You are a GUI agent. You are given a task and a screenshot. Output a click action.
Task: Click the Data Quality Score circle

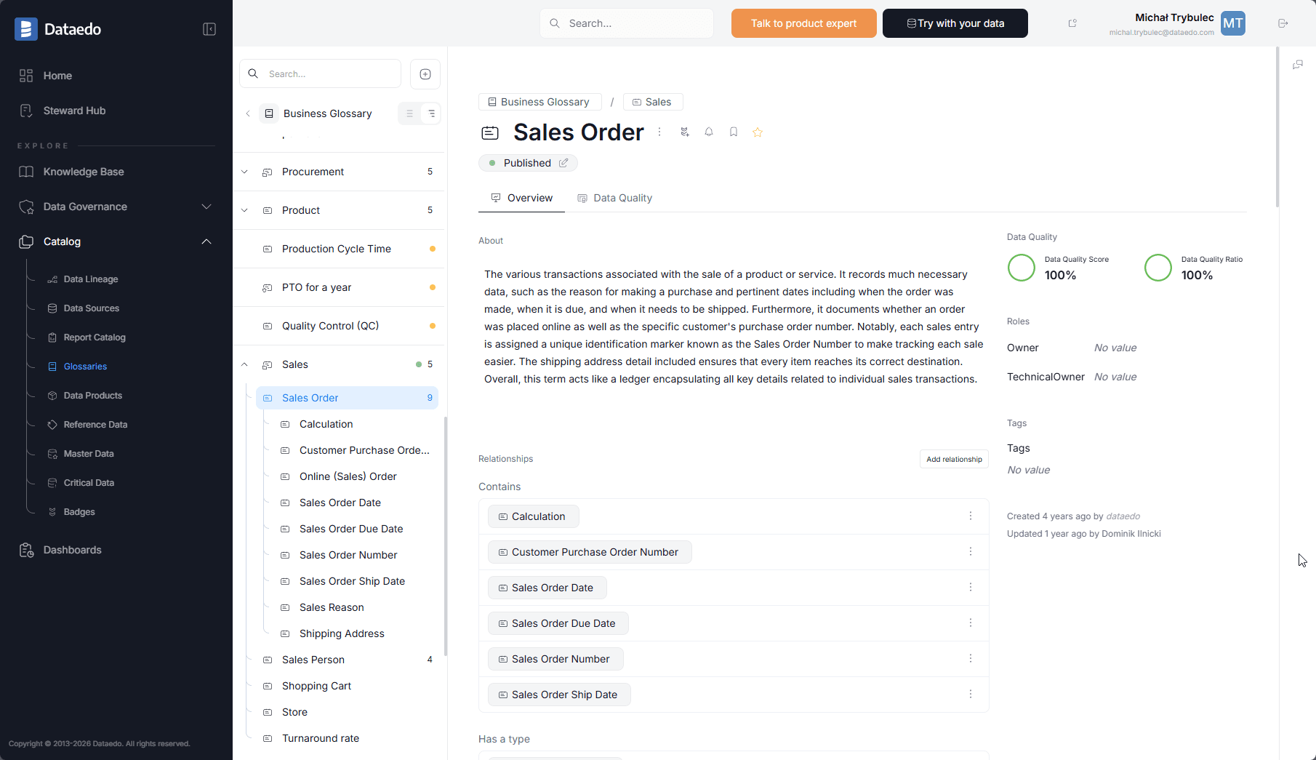(1022, 268)
